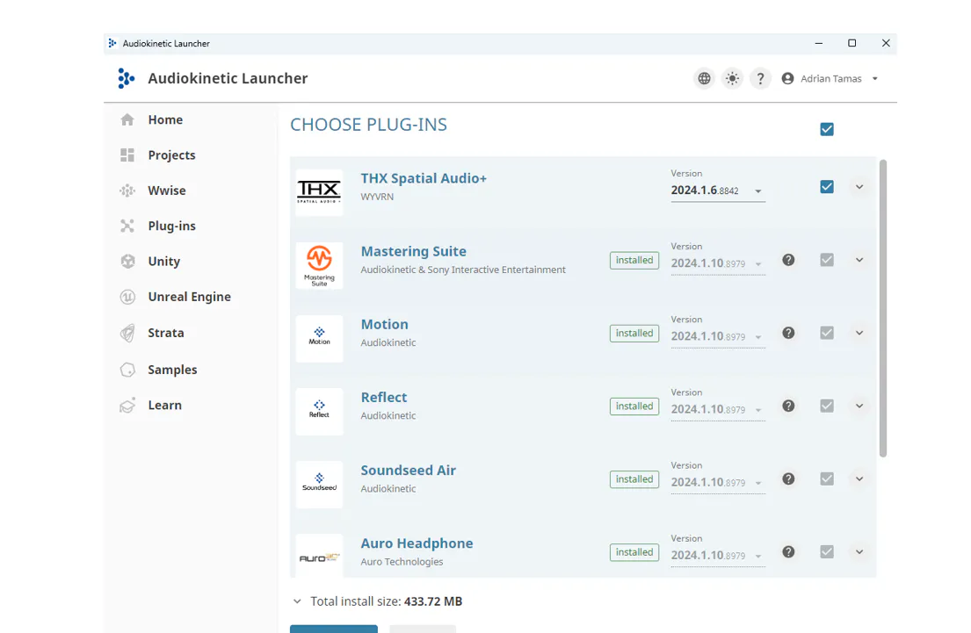The width and height of the screenshot is (971, 633).
Task: Open the language globe icon
Action: tap(704, 79)
